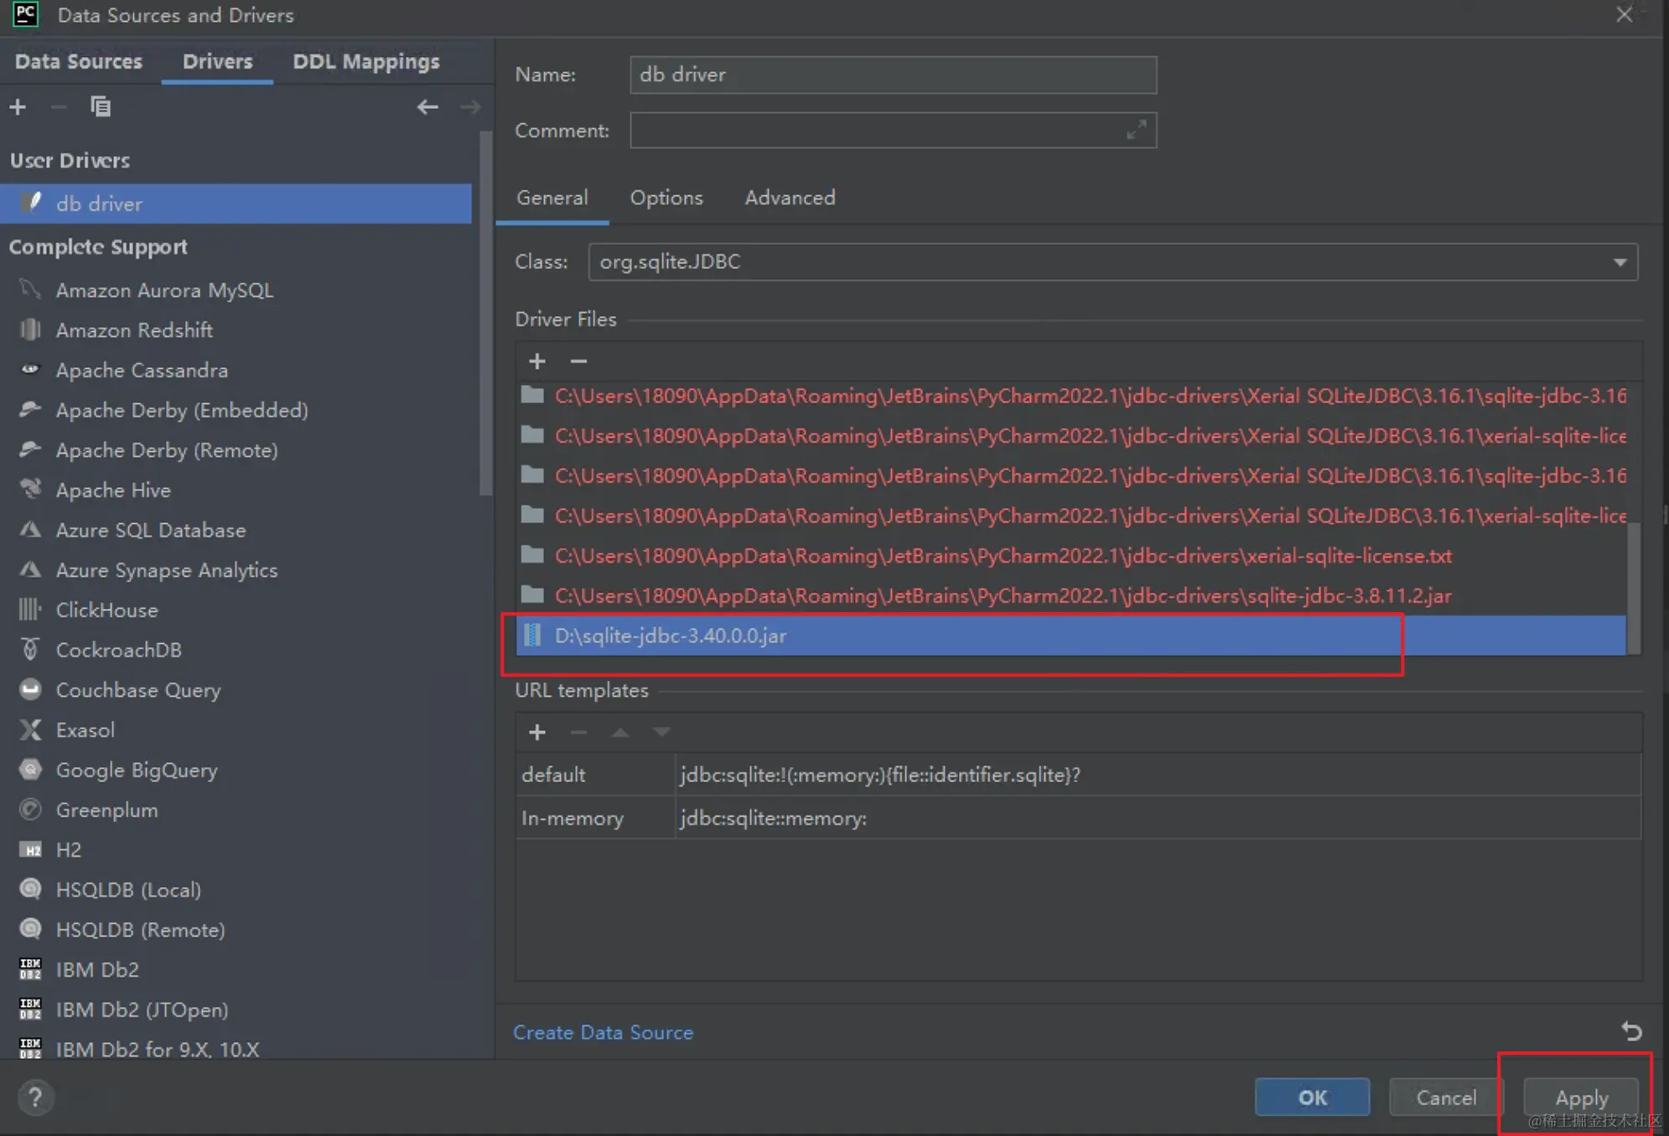
Task: Click the Name input field
Action: (893, 75)
